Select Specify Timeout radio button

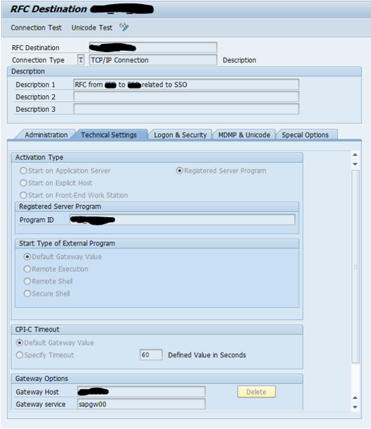[19, 355]
